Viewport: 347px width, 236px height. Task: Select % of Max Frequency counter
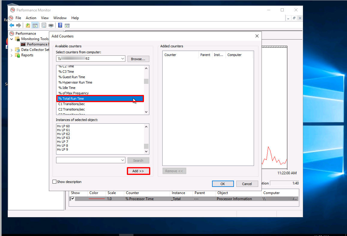click(73, 93)
